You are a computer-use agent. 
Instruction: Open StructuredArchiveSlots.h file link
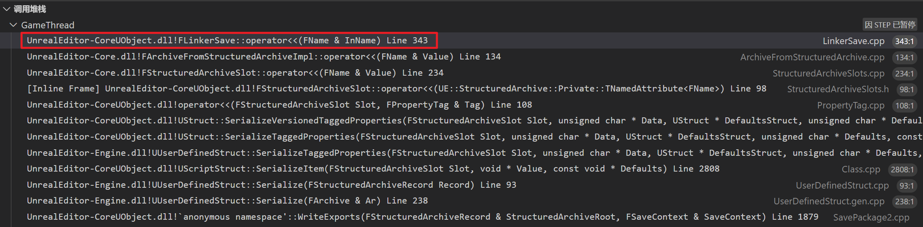[x=837, y=89]
